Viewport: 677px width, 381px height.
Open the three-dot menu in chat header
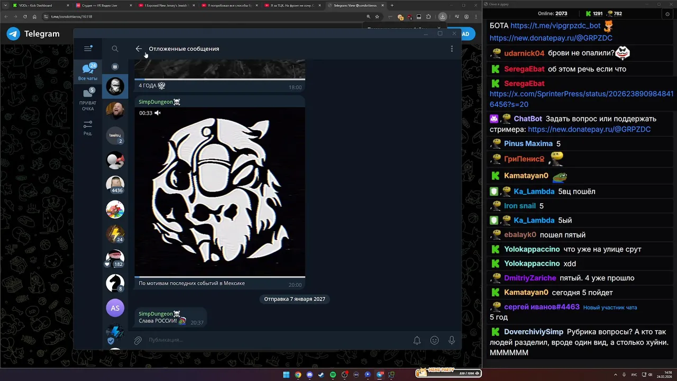click(x=452, y=49)
